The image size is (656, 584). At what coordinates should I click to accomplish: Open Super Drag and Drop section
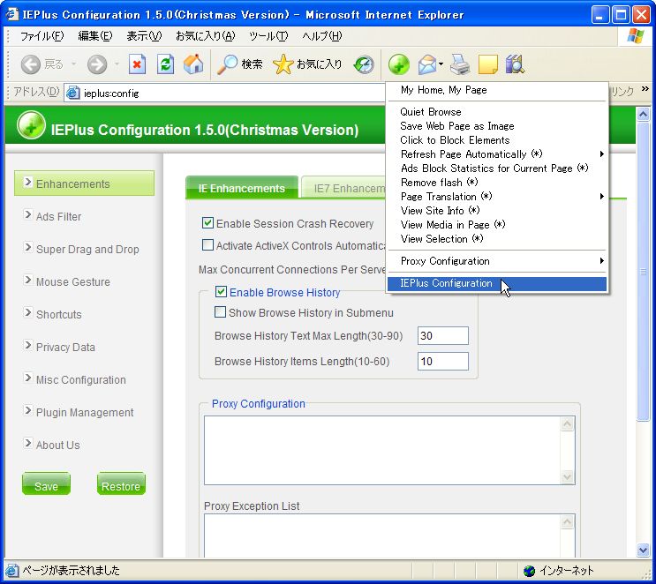87,249
